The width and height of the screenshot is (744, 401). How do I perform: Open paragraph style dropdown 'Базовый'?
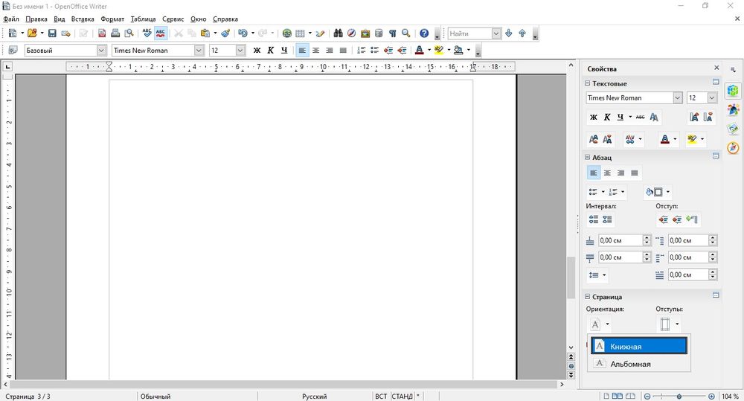click(x=101, y=51)
